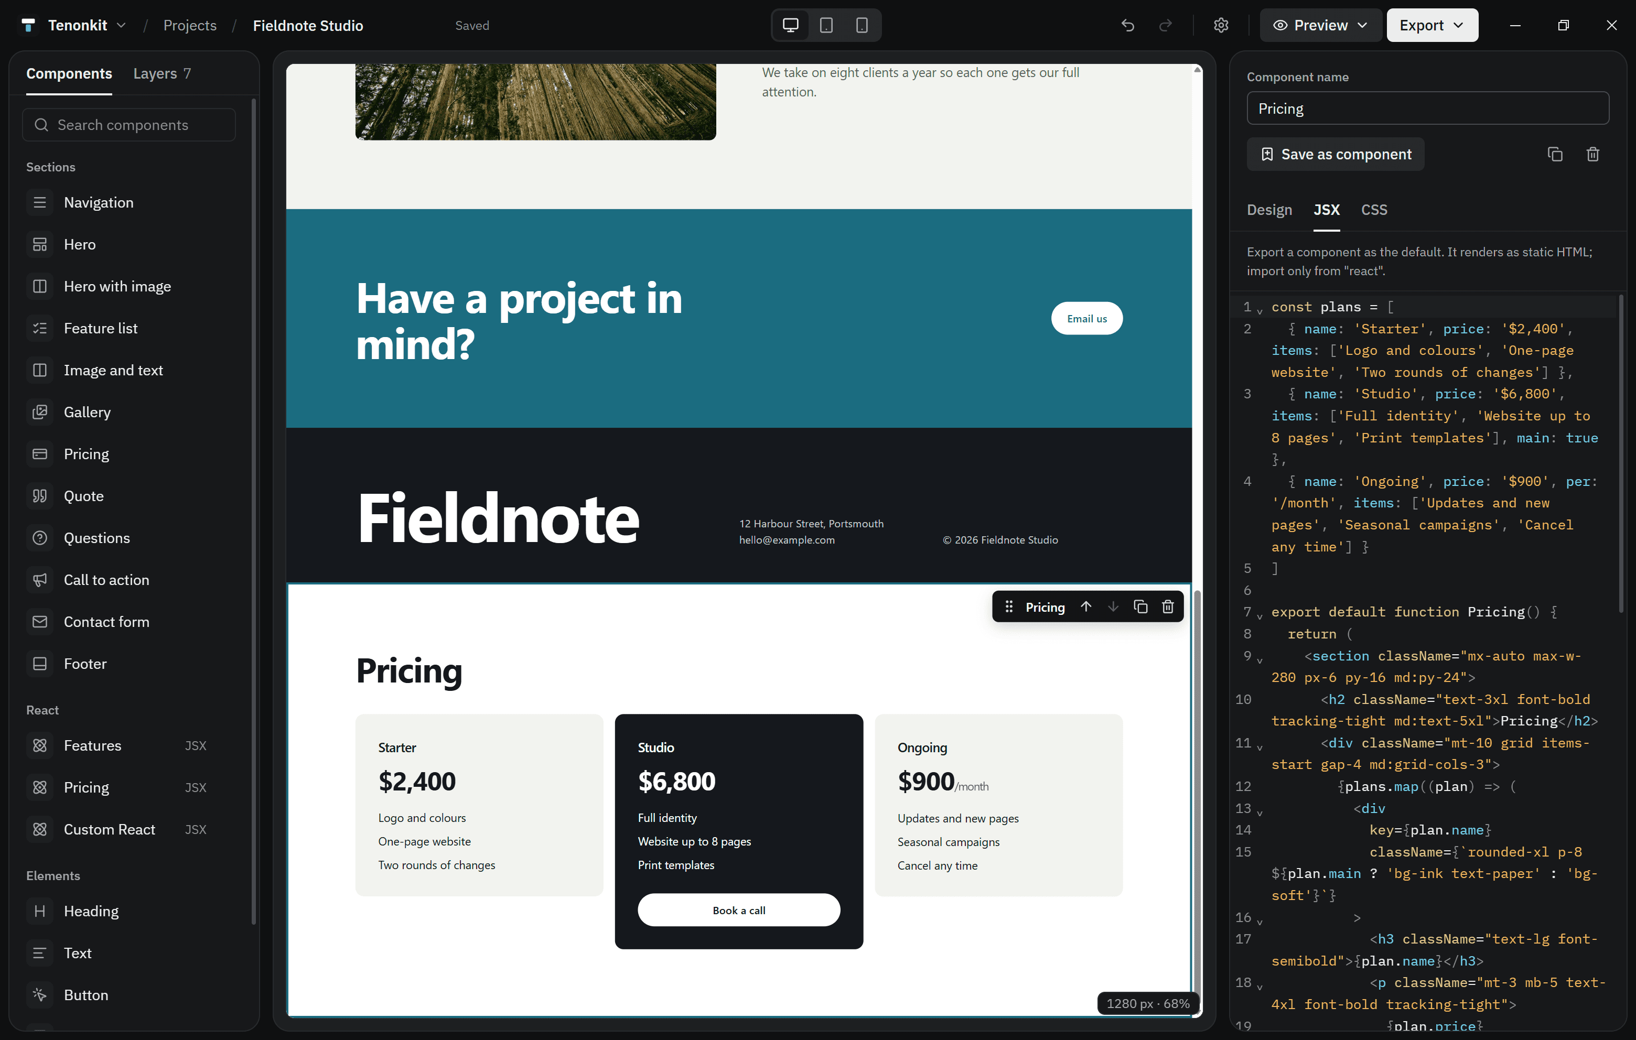Switch to the Layers tab
Screen dimensions: 1636x1040
pos(162,73)
